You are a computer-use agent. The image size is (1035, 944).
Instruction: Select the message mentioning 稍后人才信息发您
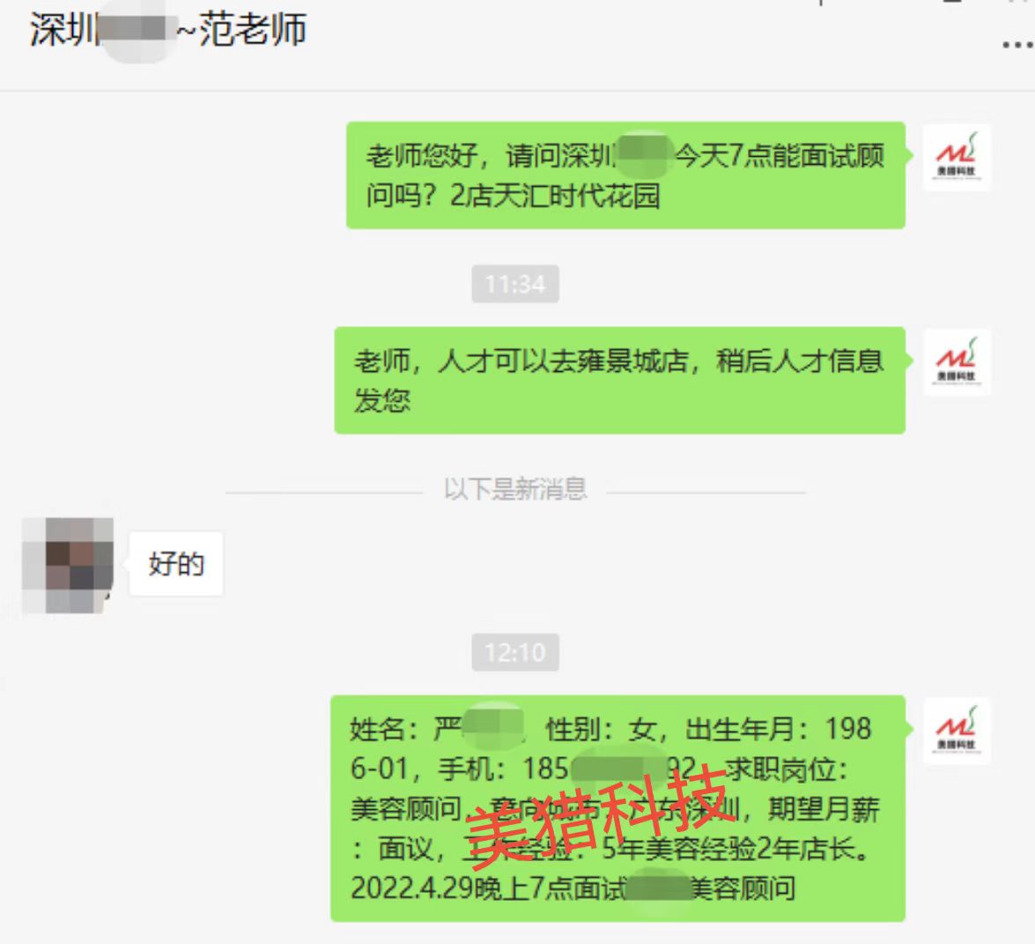pos(619,380)
